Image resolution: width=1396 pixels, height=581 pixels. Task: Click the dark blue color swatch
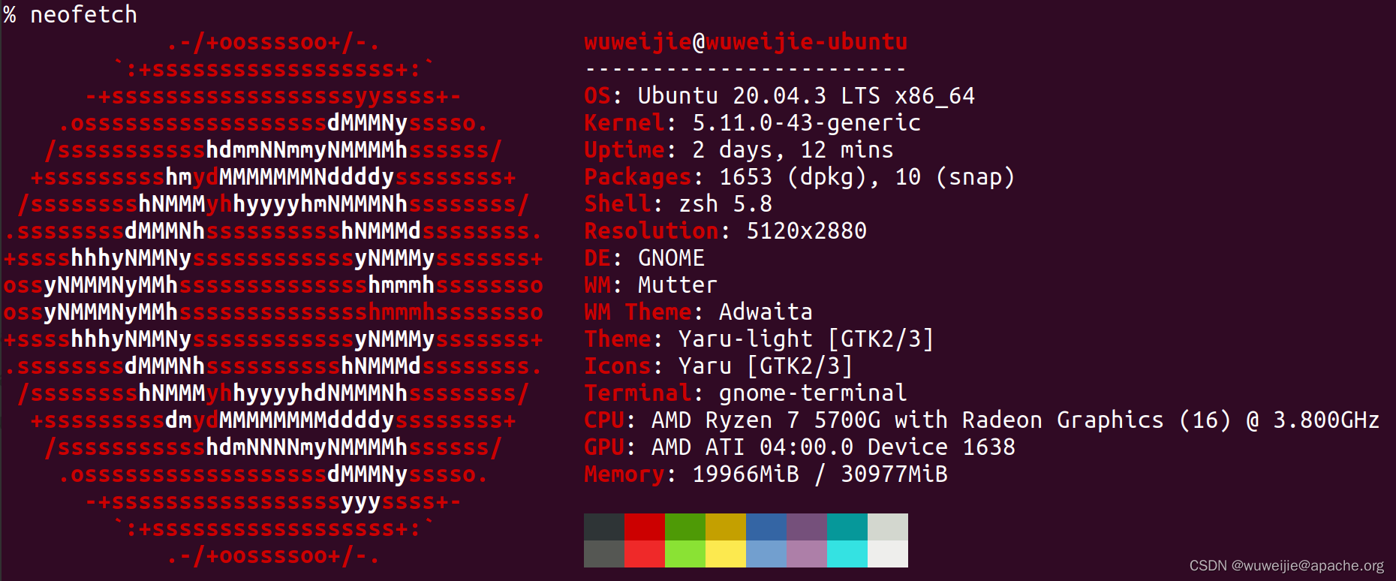pyautogui.click(x=766, y=527)
